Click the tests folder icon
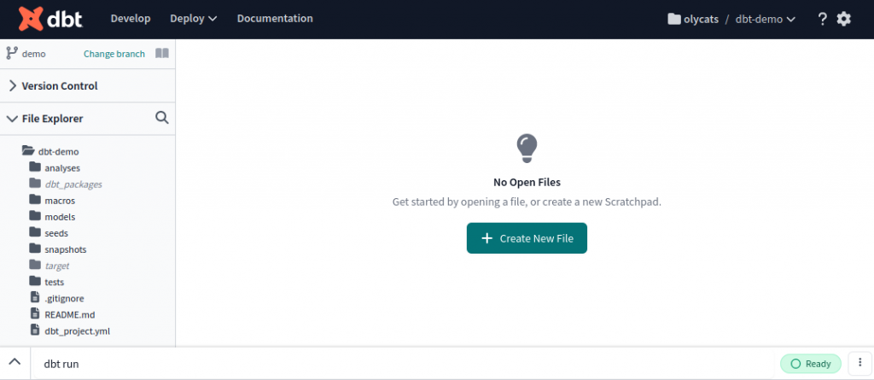Screen dimensions: 874x380 [35, 281]
